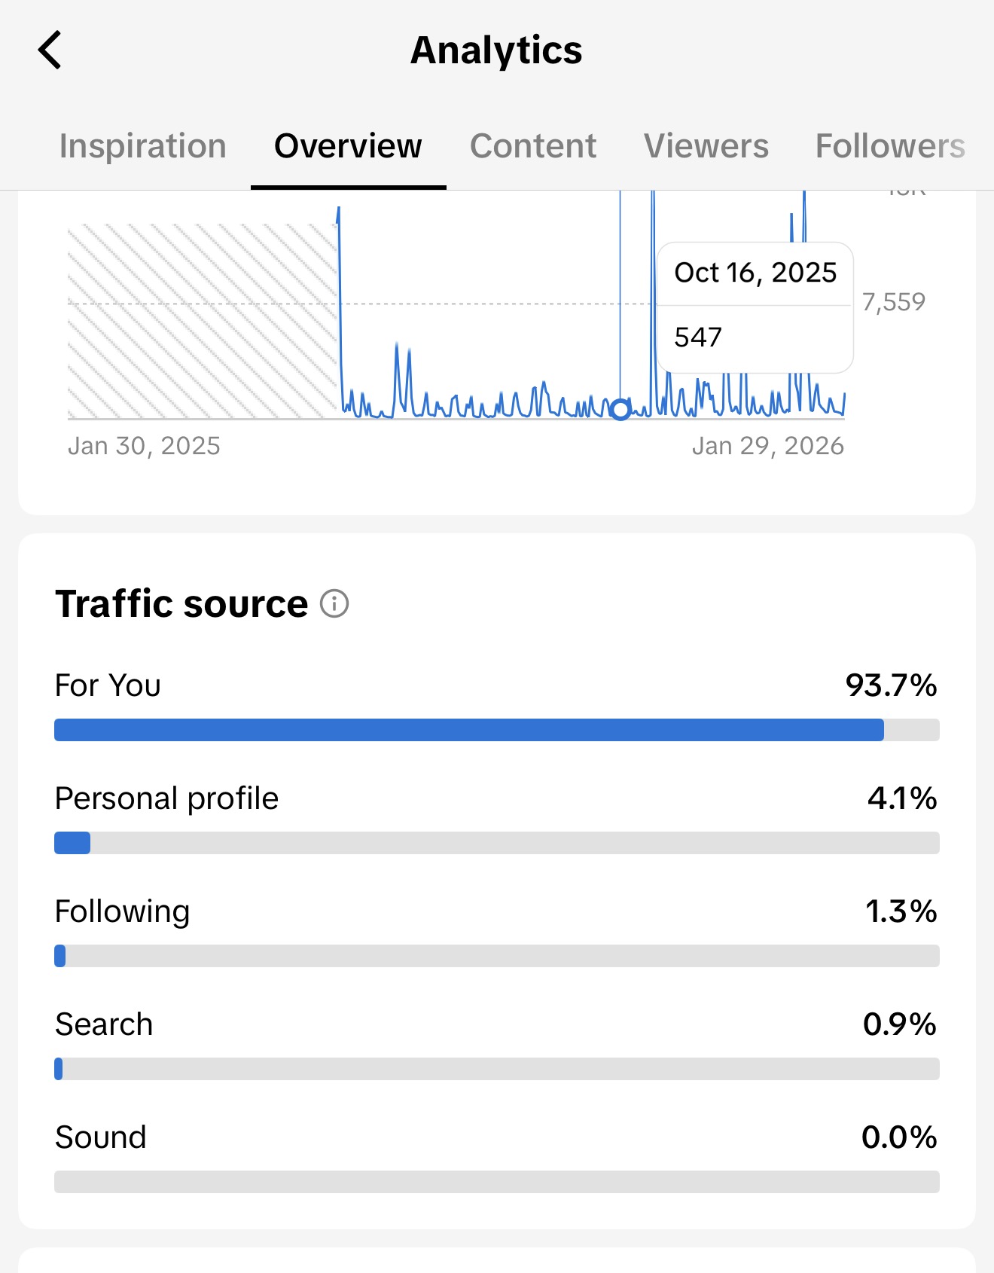
Task: Tap the back arrow icon
Action: (50, 50)
